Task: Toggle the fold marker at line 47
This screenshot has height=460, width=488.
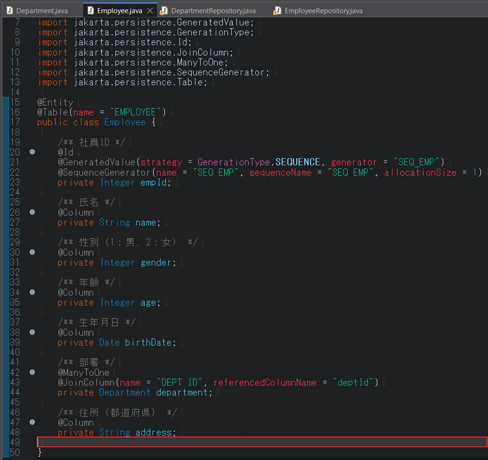Action: (x=32, y=422)
